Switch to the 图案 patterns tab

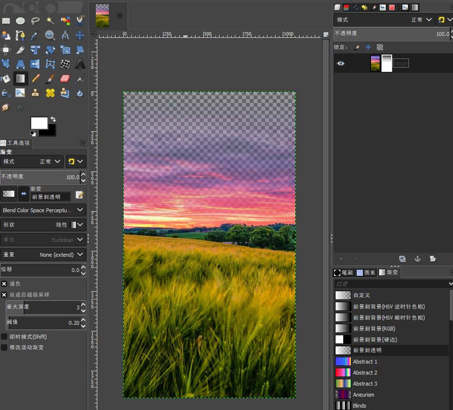366,273
